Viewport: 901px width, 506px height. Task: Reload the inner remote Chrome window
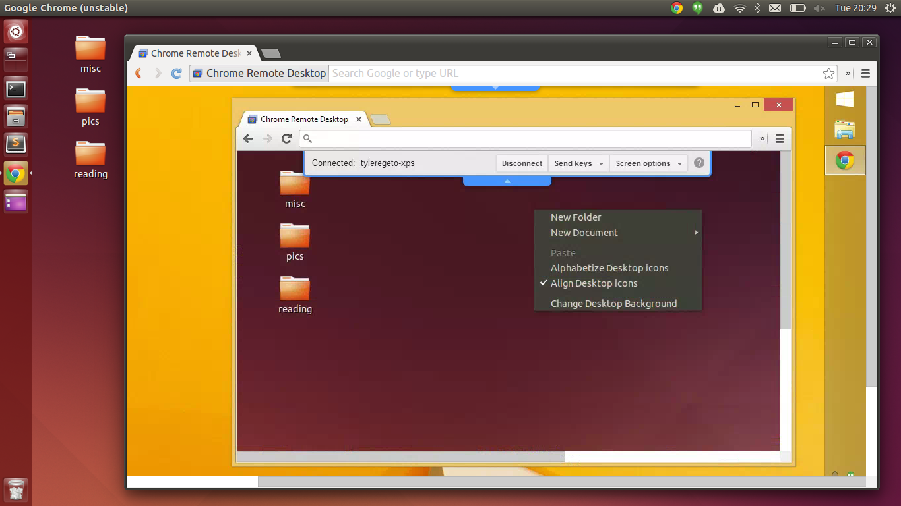point(286,138)
